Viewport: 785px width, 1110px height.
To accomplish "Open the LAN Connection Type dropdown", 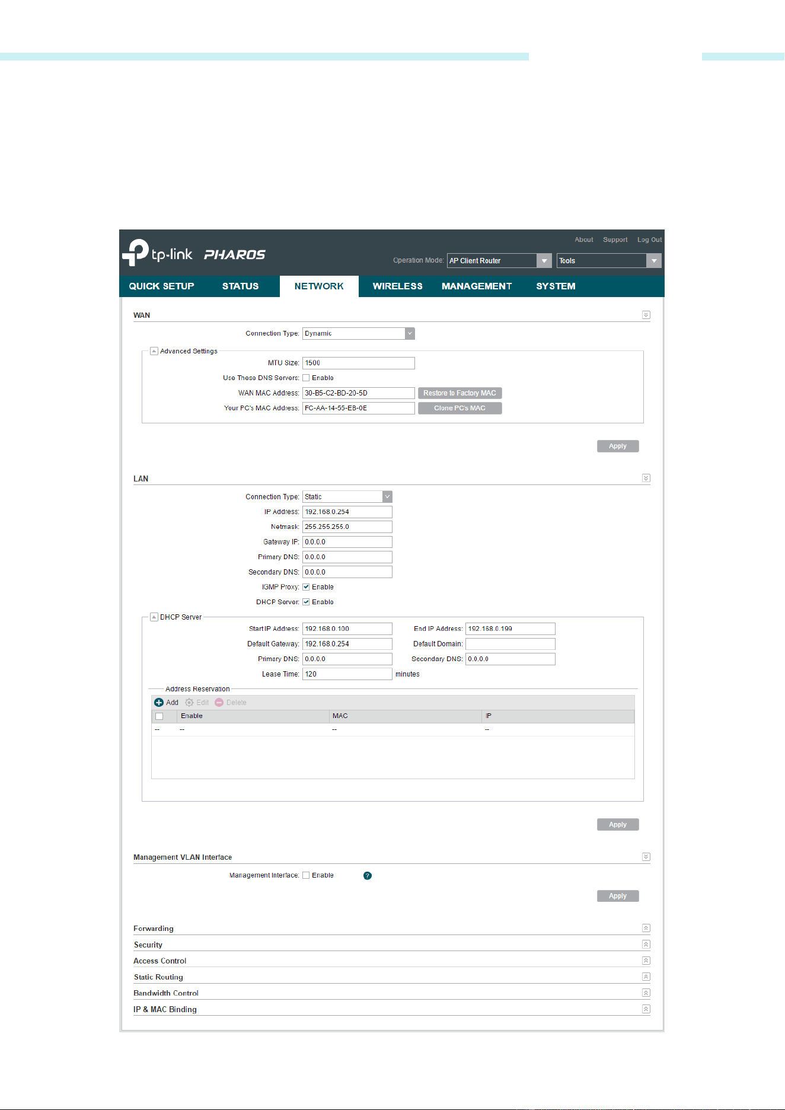I will [347, 497].
